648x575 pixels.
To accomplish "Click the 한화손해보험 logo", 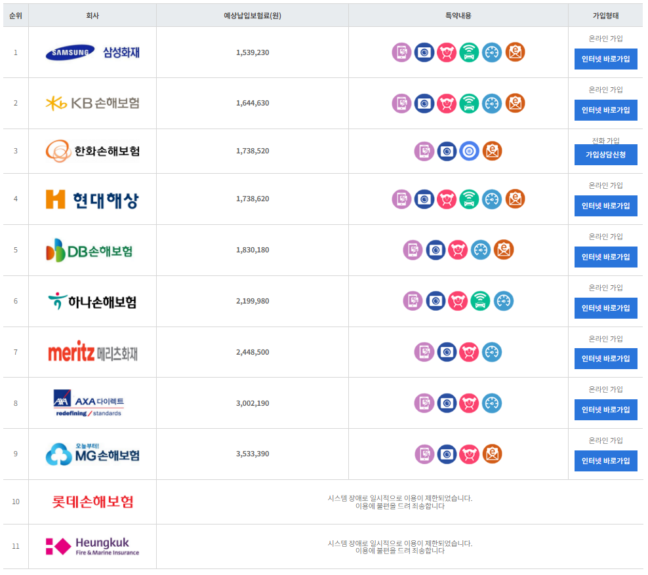I will (x=92, y=151).
